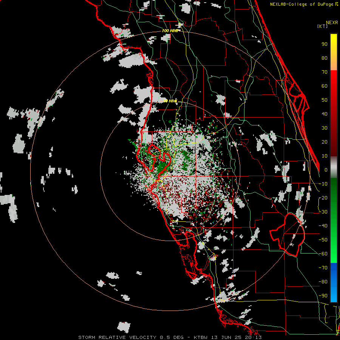Screen dimensions: 340x340
Task: Click the -80 knot scale label
Action: (x=323, y=282)
